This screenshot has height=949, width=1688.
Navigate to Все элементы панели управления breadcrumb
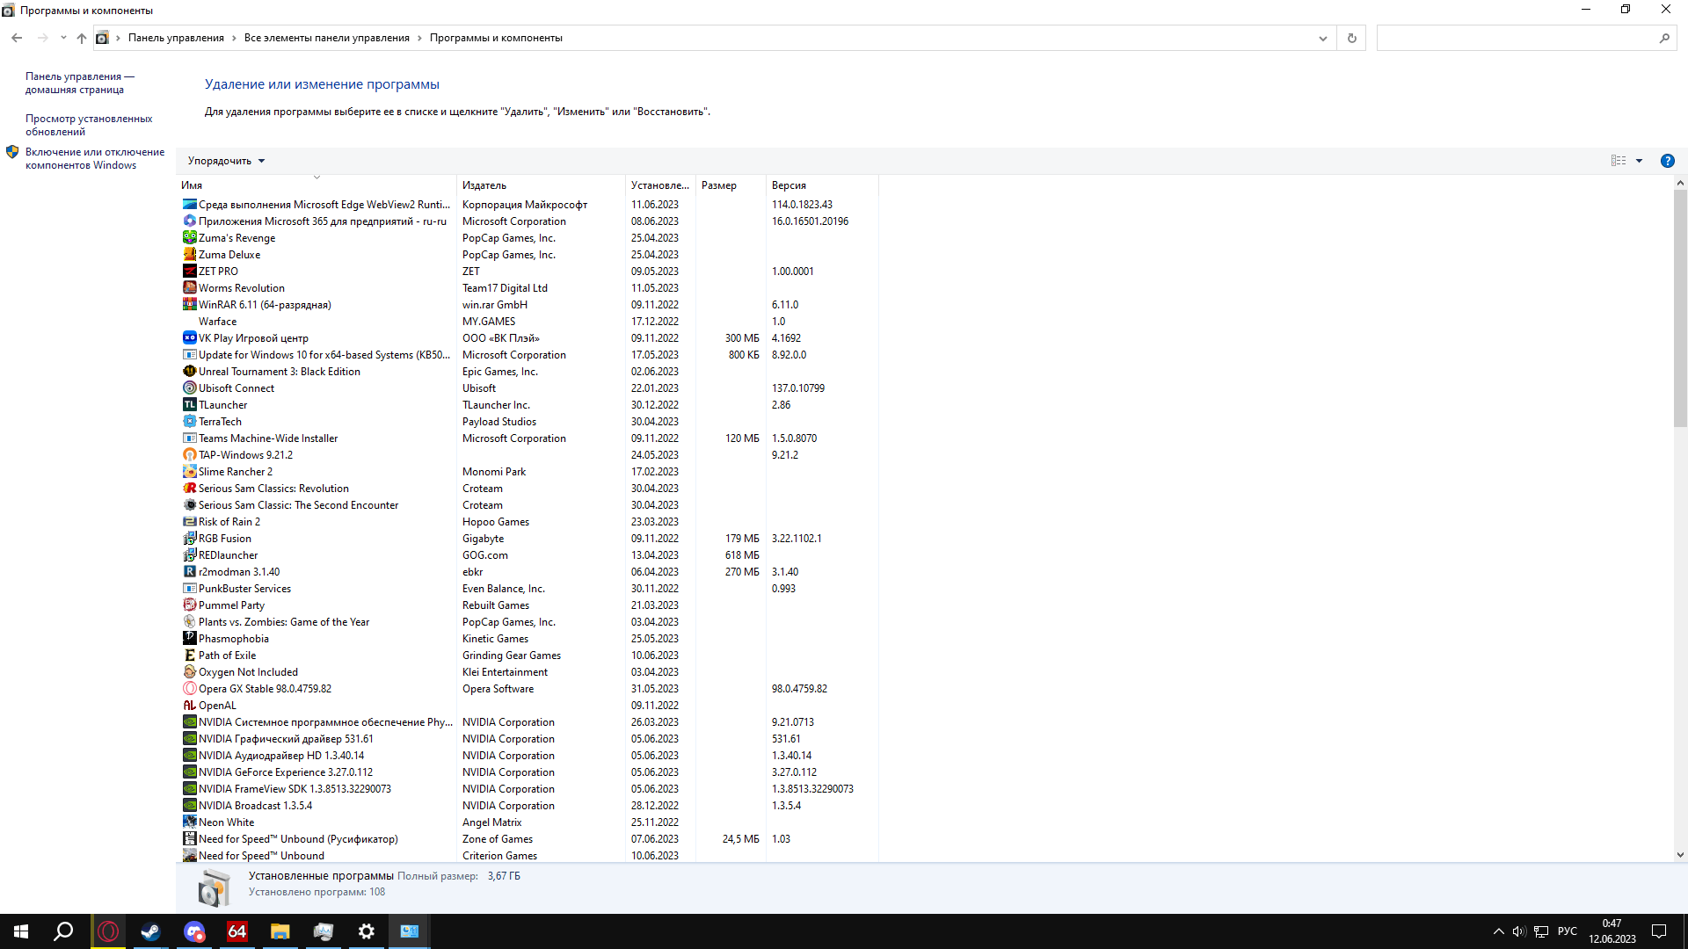tap(327, 38)
